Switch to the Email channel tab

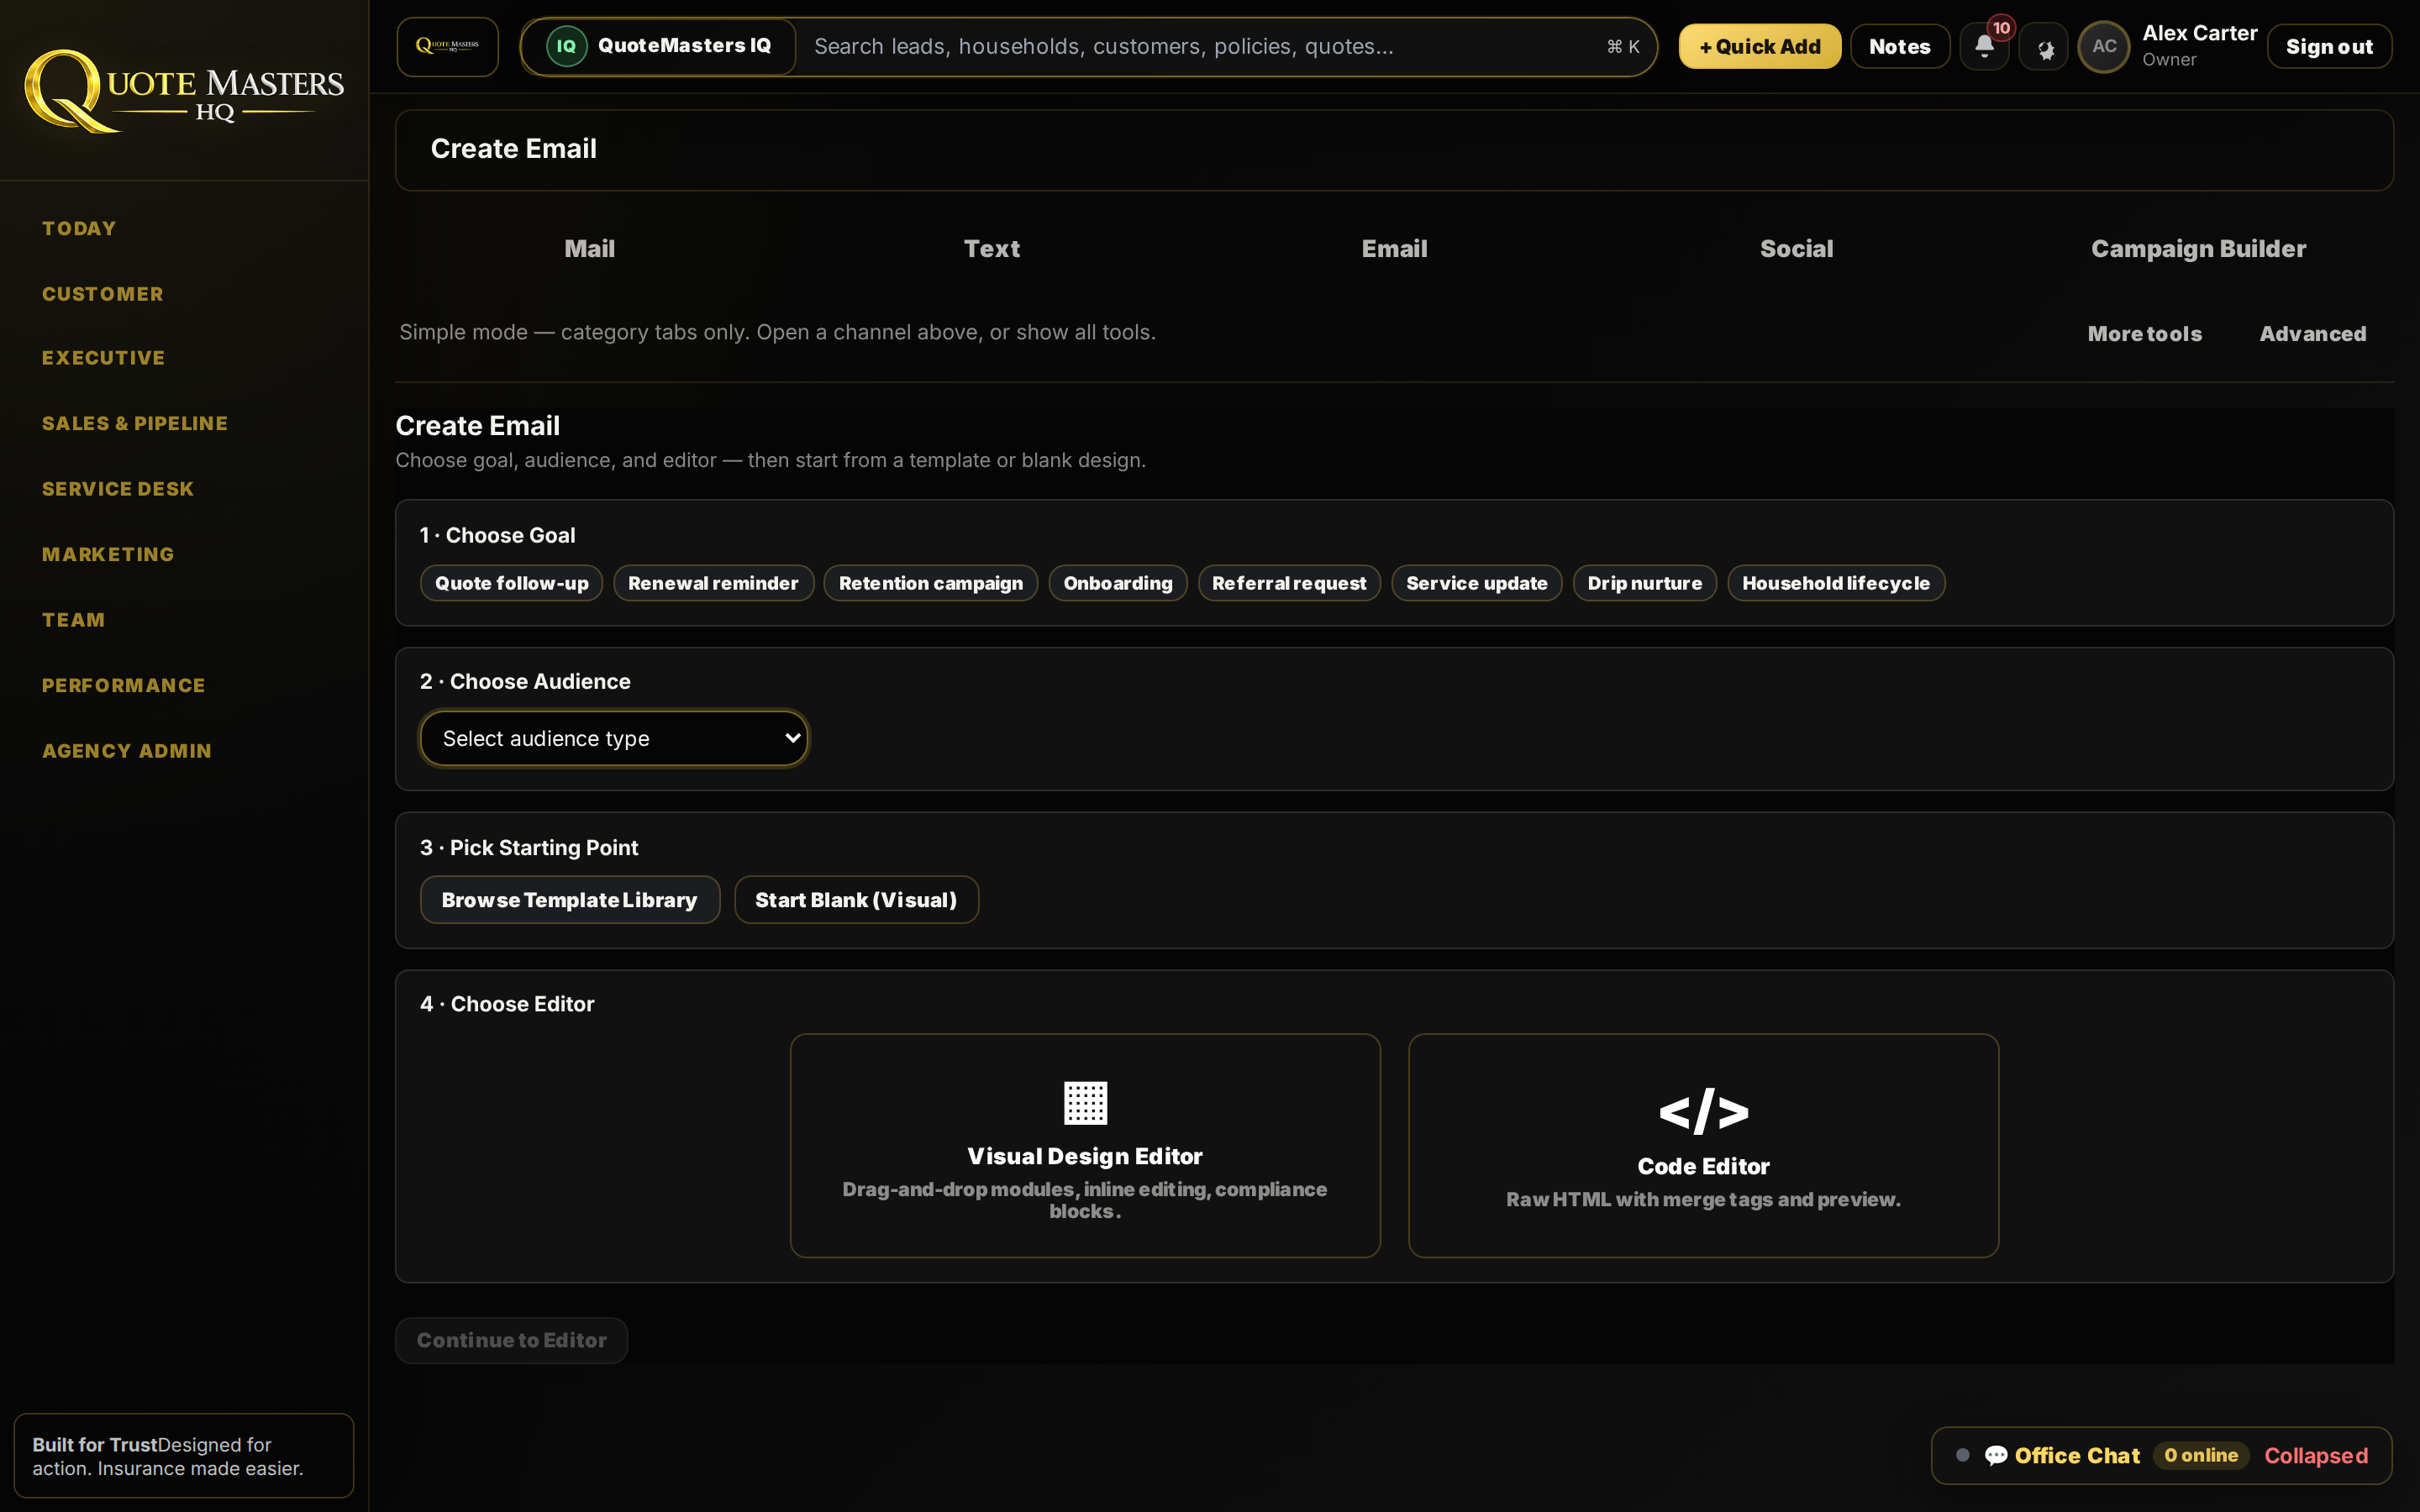1394,248
